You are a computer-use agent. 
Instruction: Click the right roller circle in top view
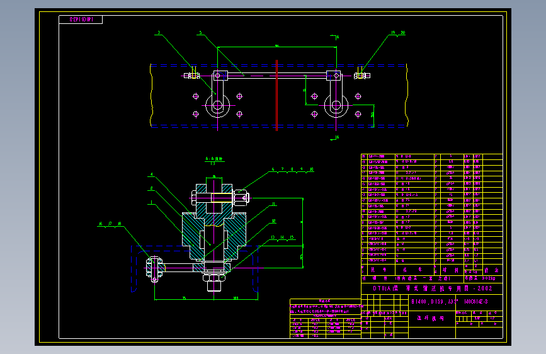point(336,105)
